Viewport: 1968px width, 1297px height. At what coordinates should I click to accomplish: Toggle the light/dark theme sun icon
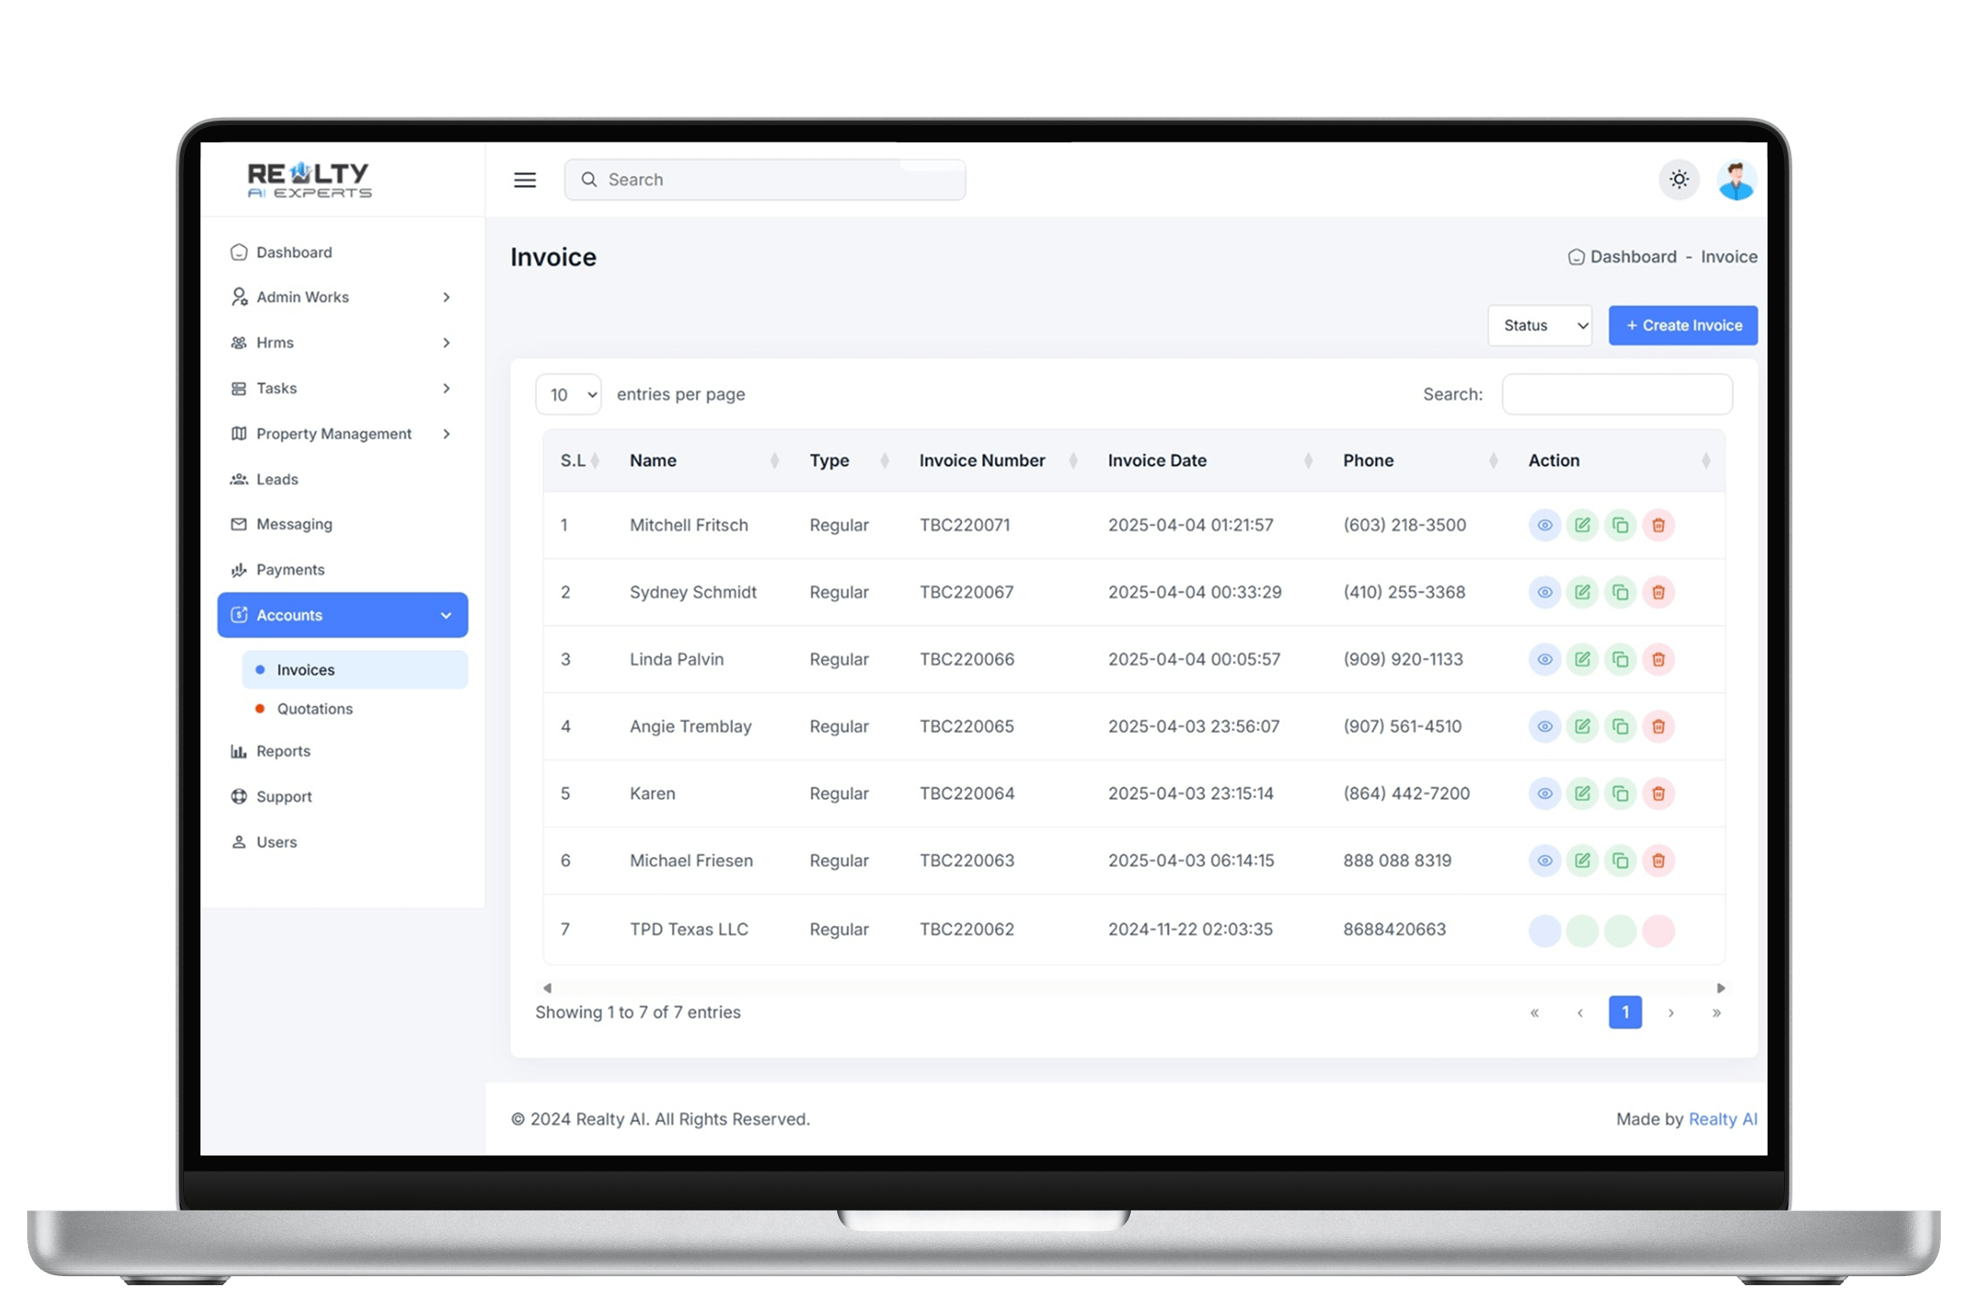[1679, 180]
